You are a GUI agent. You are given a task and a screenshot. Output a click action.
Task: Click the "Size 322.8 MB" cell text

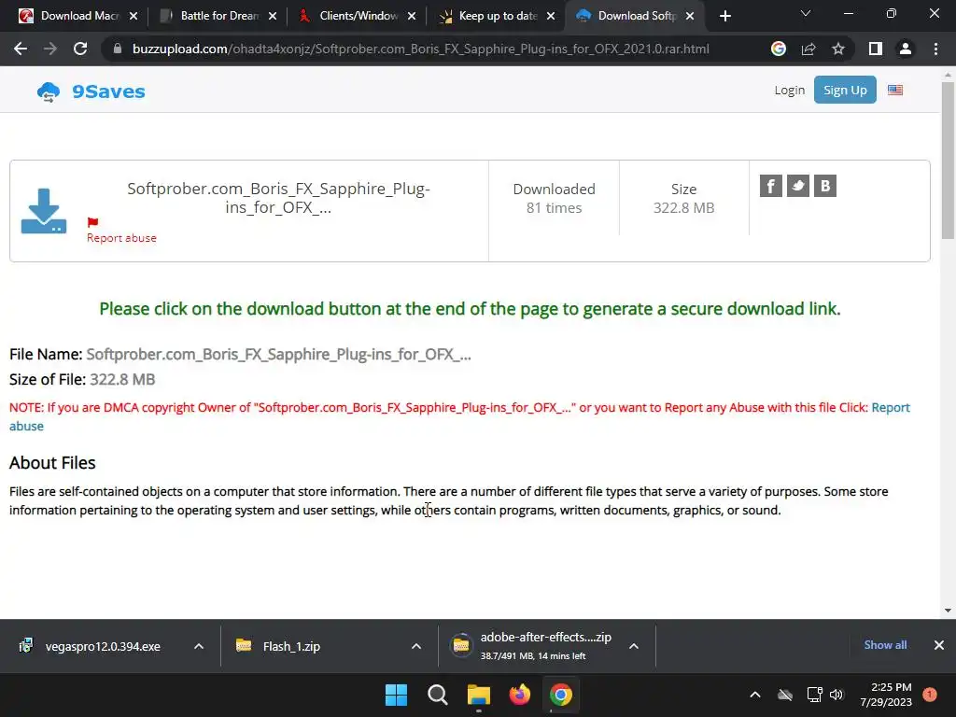tap(683, 198)
